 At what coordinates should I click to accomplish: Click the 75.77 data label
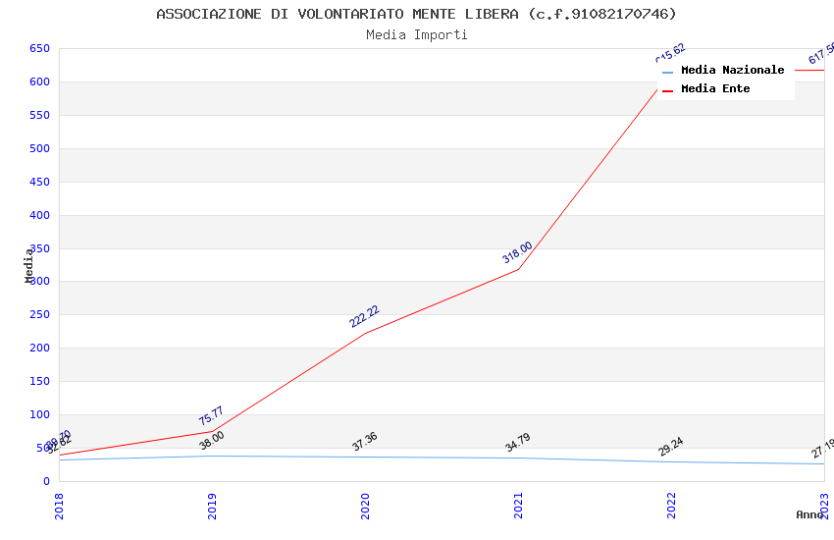[x=211, y=416]
